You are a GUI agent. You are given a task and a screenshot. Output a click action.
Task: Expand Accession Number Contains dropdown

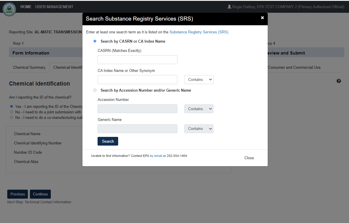199,109
